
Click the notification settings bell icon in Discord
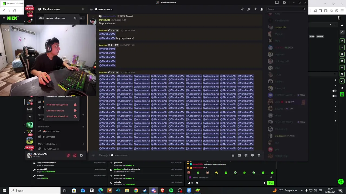(249, 9)
